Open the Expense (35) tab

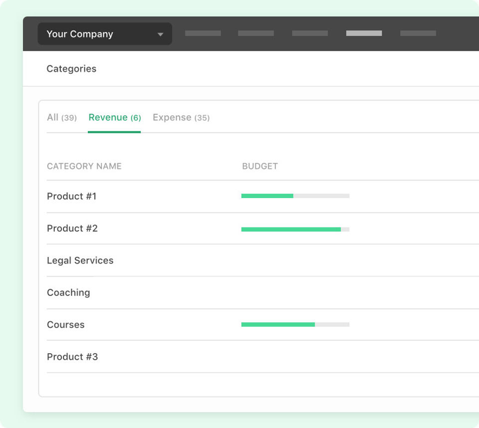pyautogui.click(x=181, y=118)
